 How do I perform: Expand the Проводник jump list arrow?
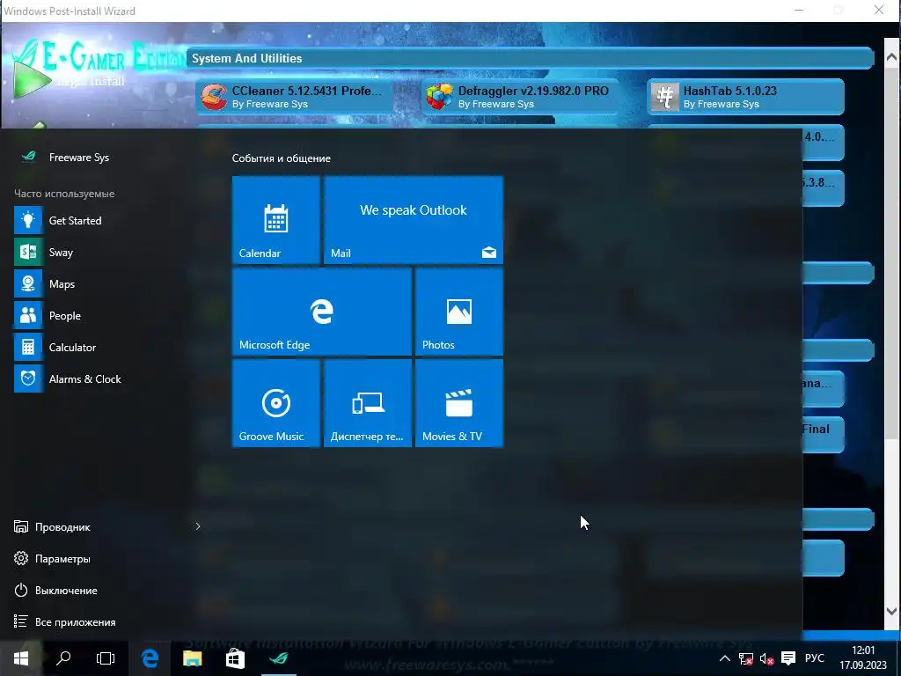coord(198,526)
